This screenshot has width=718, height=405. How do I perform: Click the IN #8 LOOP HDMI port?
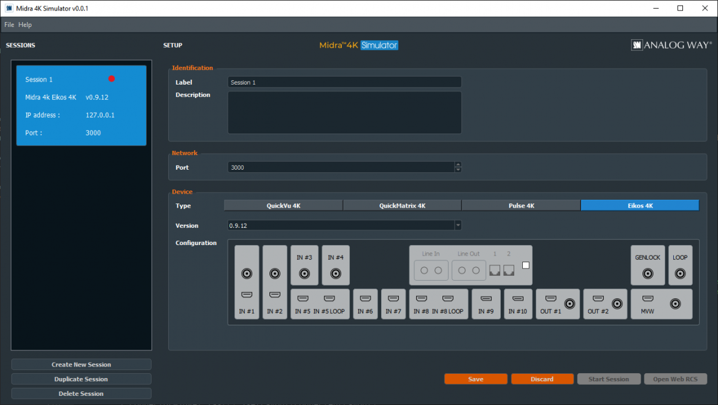pyautogui.click(x=448, y=298)
